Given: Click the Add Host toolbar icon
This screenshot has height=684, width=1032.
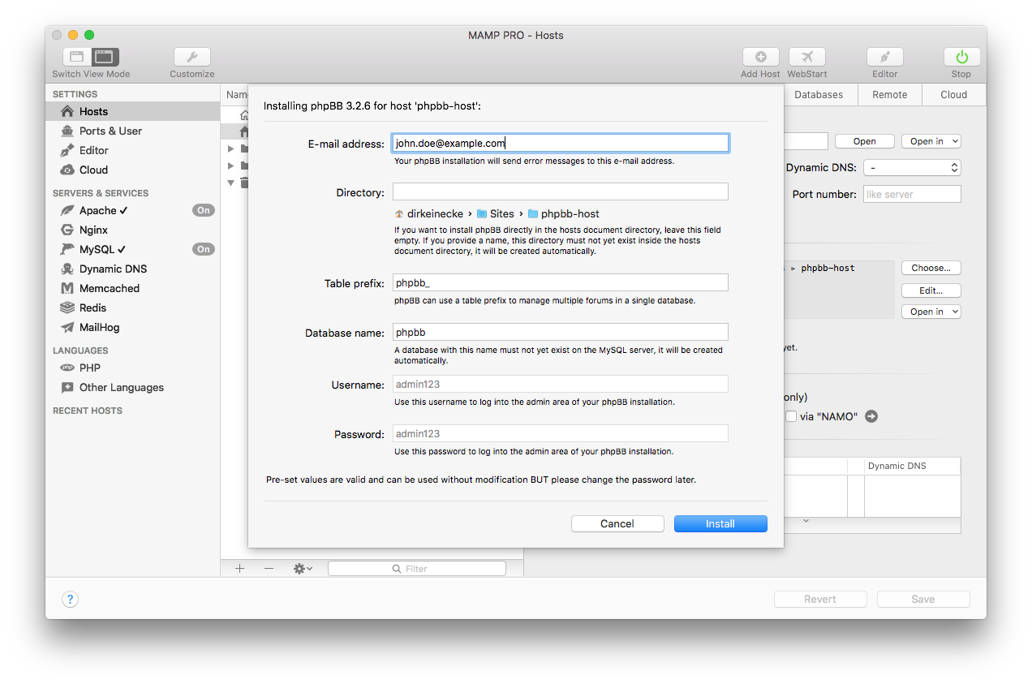Looking at the screenshot, I should pyautogui.click(x=760, y=58).
